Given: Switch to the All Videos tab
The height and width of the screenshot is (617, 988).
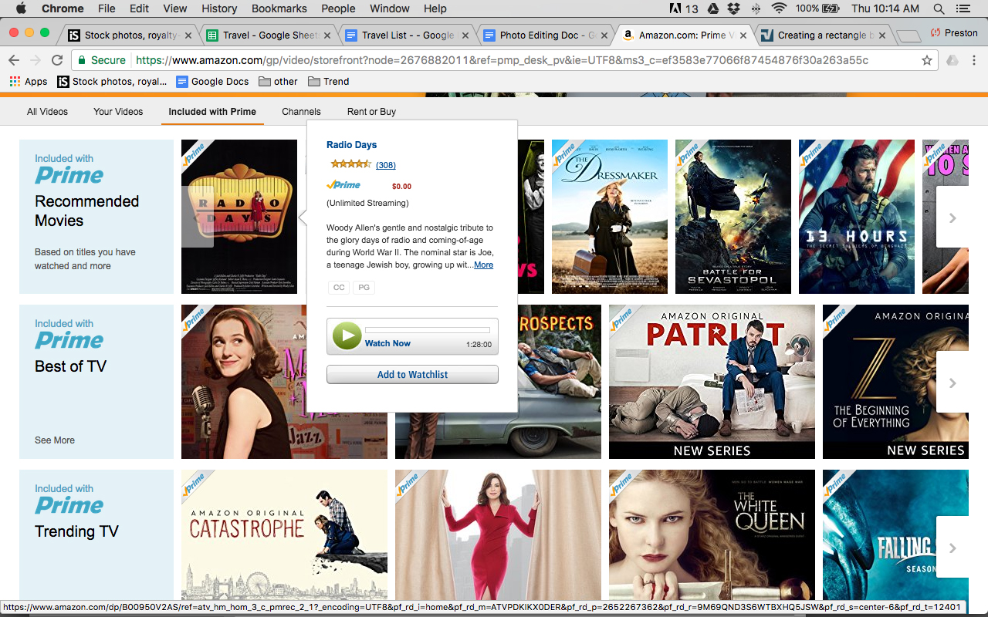Looking at the screenshot, I should (x=47, y=112).
